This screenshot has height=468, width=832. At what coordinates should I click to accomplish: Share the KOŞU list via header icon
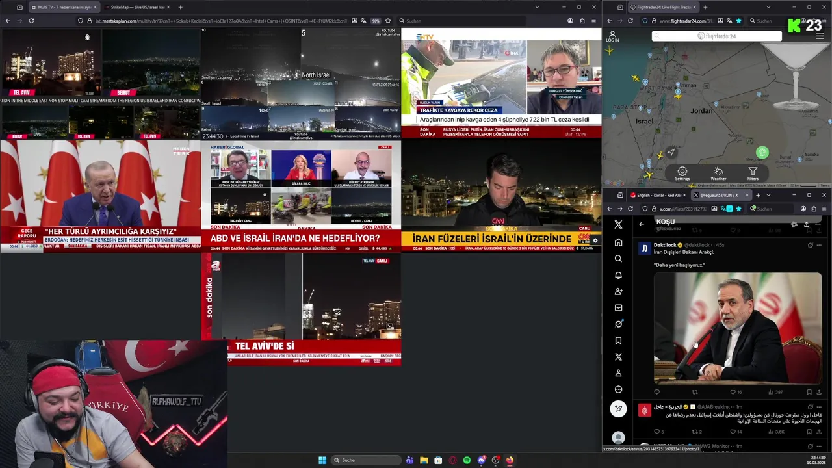[x=807, y=224]
